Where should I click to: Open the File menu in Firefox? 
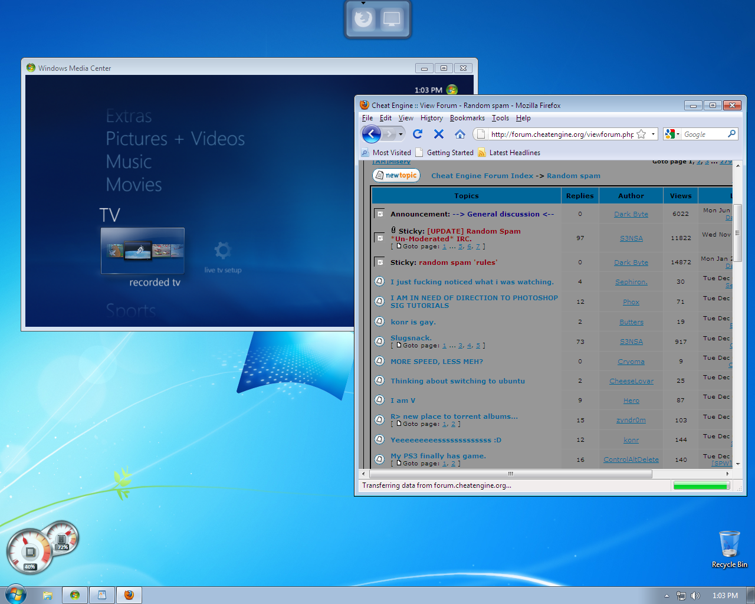pyautogui.click(x=367, y=118)
